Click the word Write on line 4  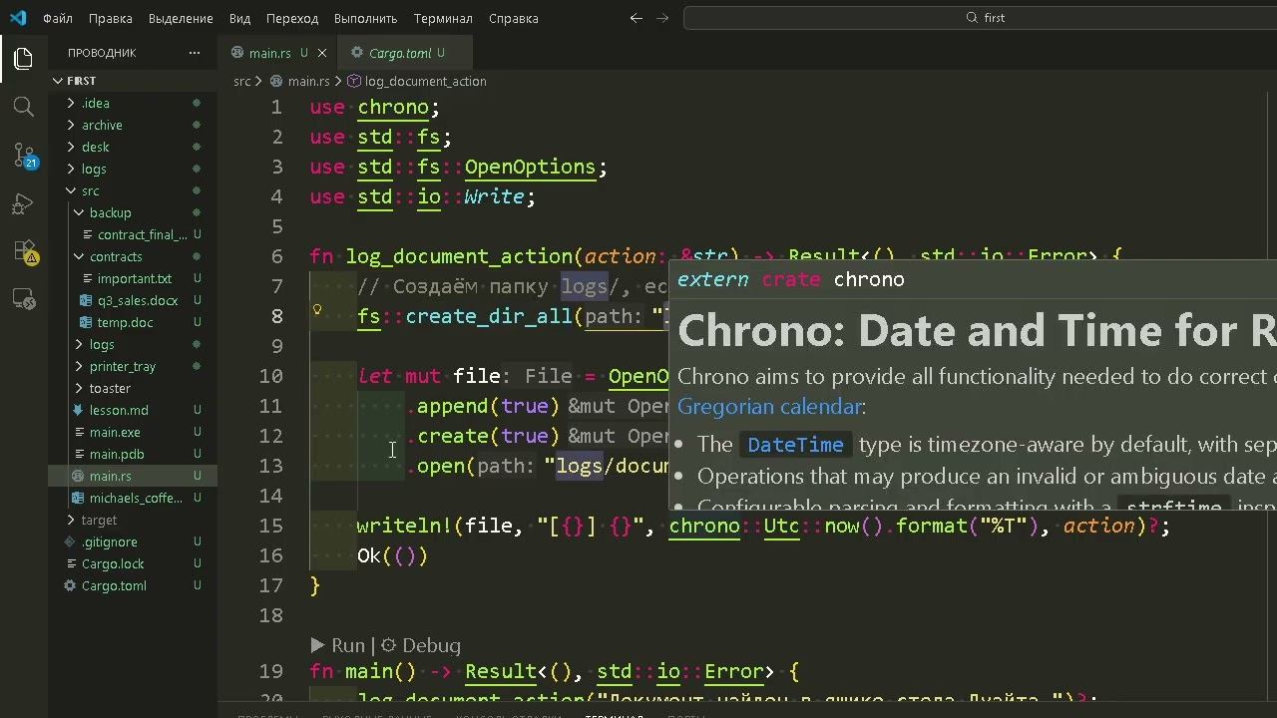(x=494, y=196)
